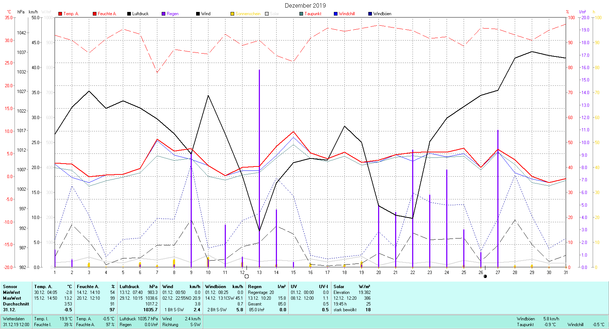Select the 'Windchill' label in the legend

(347, 14)
